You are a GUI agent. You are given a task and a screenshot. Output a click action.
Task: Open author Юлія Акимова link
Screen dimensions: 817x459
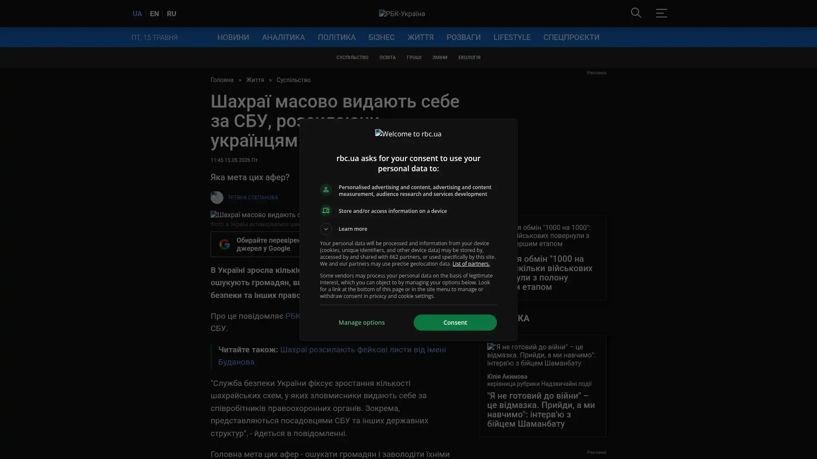point(507,377)
